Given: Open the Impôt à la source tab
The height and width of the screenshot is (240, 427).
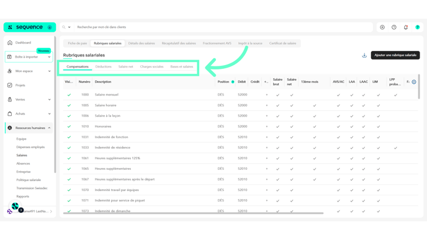Looking at the screenshot, I should coord(250,43).
